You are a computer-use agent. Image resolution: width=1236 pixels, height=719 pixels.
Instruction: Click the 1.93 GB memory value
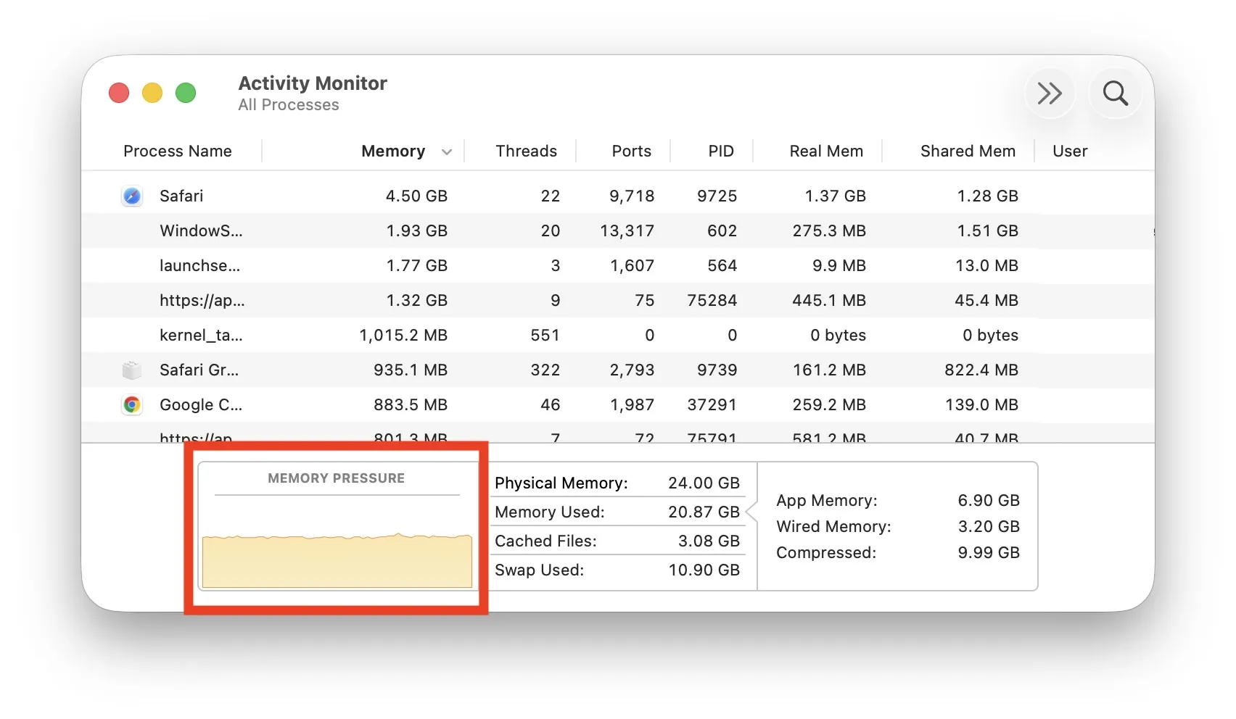click(416, 230)
